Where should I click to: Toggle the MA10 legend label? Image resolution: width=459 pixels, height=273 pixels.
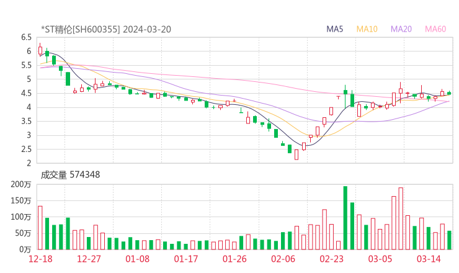coord(367,29)
